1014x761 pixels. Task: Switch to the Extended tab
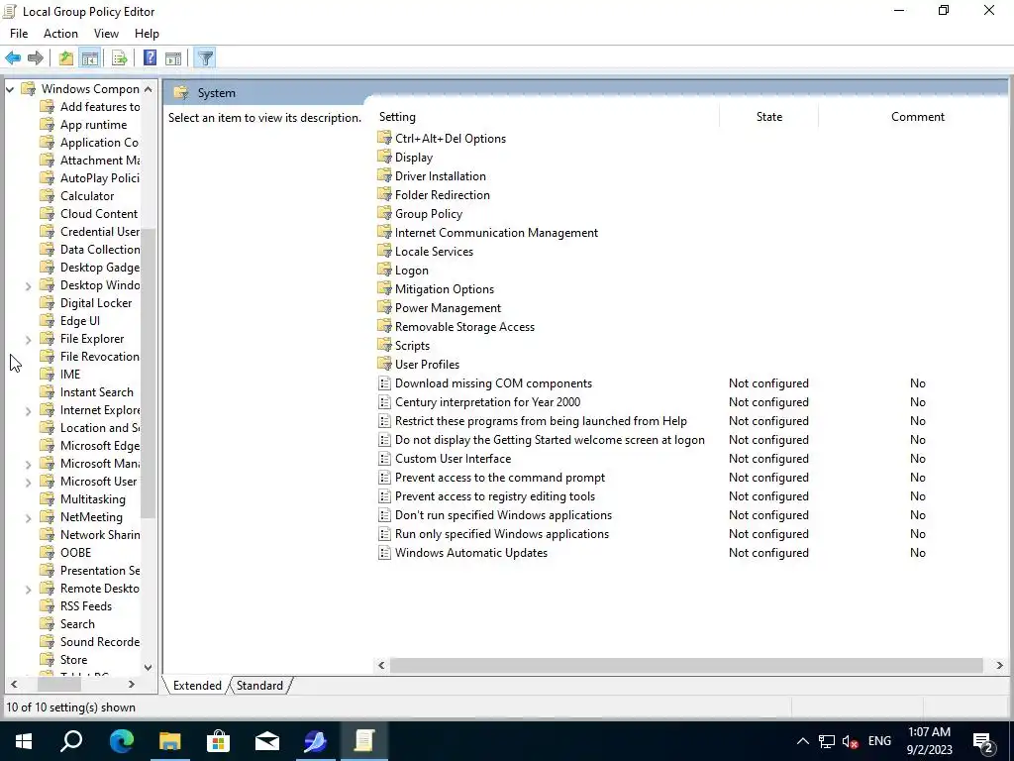(197, 686)
